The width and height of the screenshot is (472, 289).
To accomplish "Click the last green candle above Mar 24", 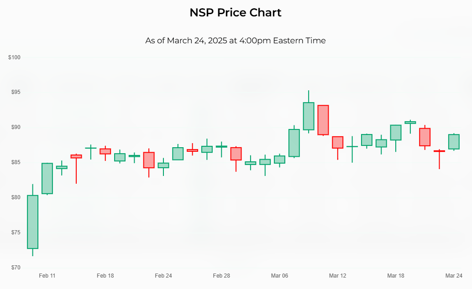I will tap(454, 142).
